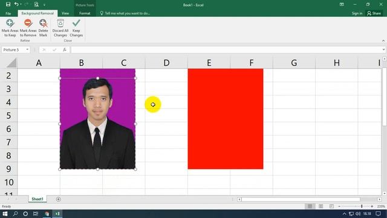Image resolution: width=387 pixels, height=218 pixels.
Task: Click the volume speaker tray icon
Action: coord(358,214)
